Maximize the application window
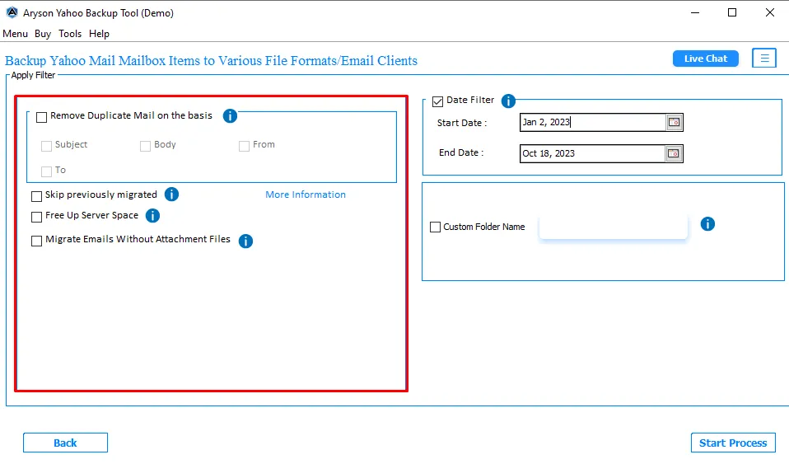This screenshot has width=789, height=464. coord(732,12)
